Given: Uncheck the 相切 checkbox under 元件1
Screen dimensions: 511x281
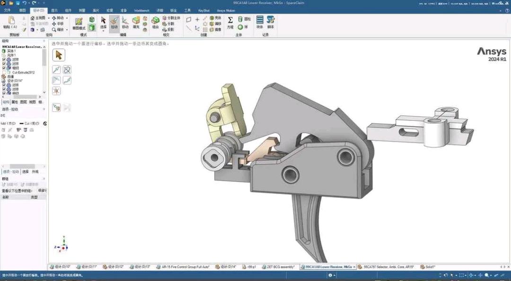Looking at the screenshot, I should (4, 68).
